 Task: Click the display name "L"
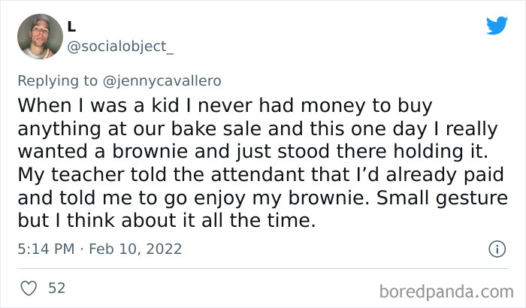tap(71, 26)
